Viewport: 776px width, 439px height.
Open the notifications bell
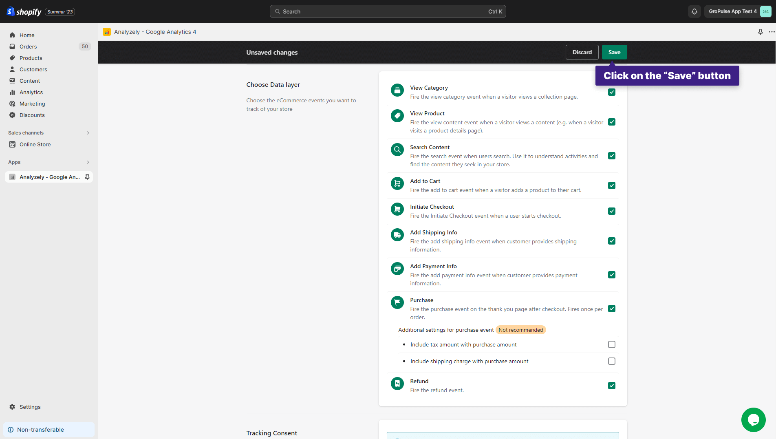pyautogui.click(x=694, y=11)
